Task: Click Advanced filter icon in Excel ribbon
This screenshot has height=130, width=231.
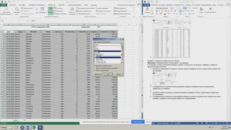Action: [60, 14]
